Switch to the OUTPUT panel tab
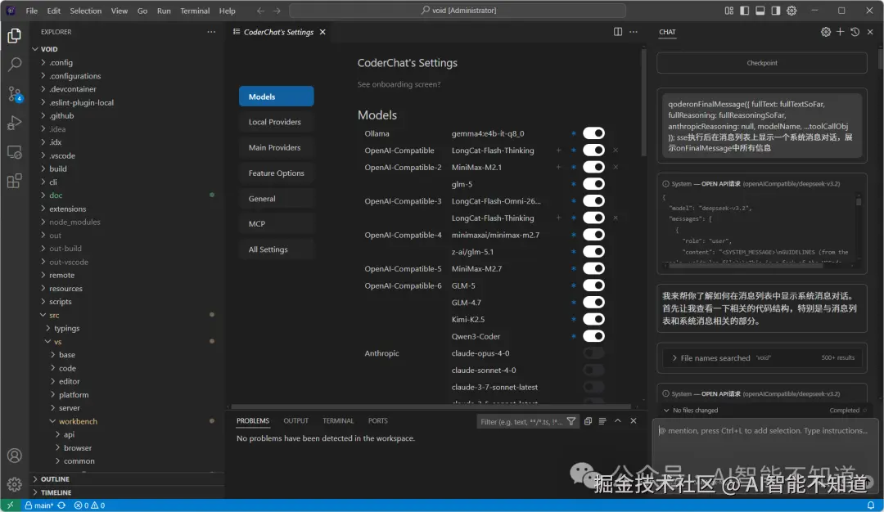 296,420
